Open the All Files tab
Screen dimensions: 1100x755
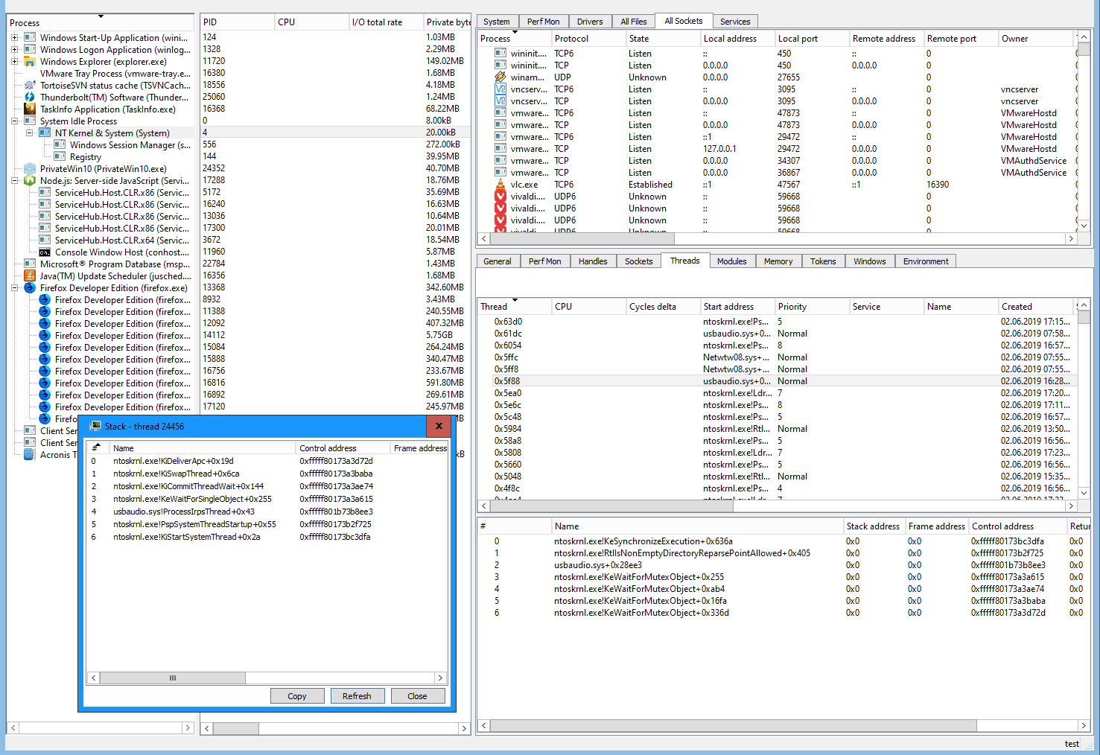[x=634, y=22]
